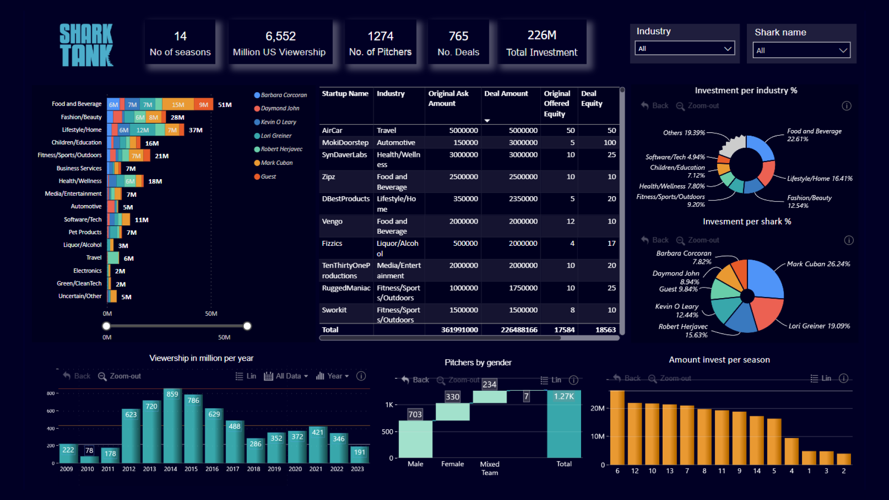Click the Deal Amount sort arrow indicator
The image size is (889, 500).
coord(487,120)
